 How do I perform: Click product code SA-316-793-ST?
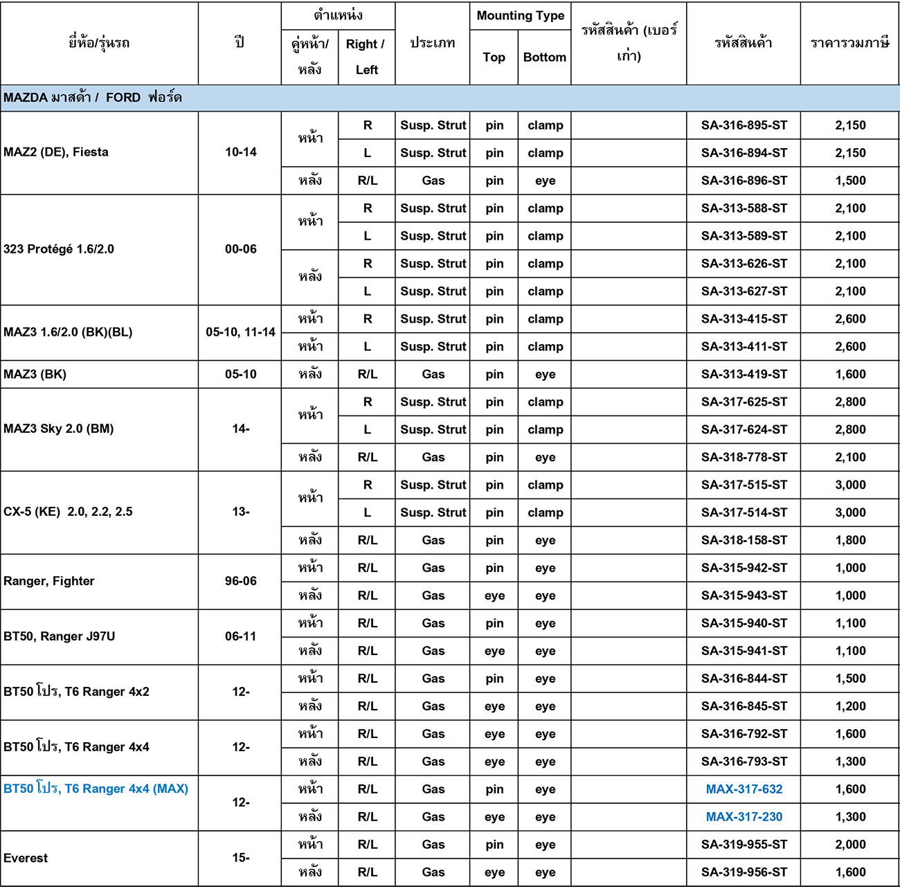pyautogui.click(x=744, y=762)
